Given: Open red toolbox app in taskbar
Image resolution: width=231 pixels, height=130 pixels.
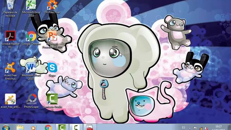Looking at the screenshot, I should coord(90,127).
